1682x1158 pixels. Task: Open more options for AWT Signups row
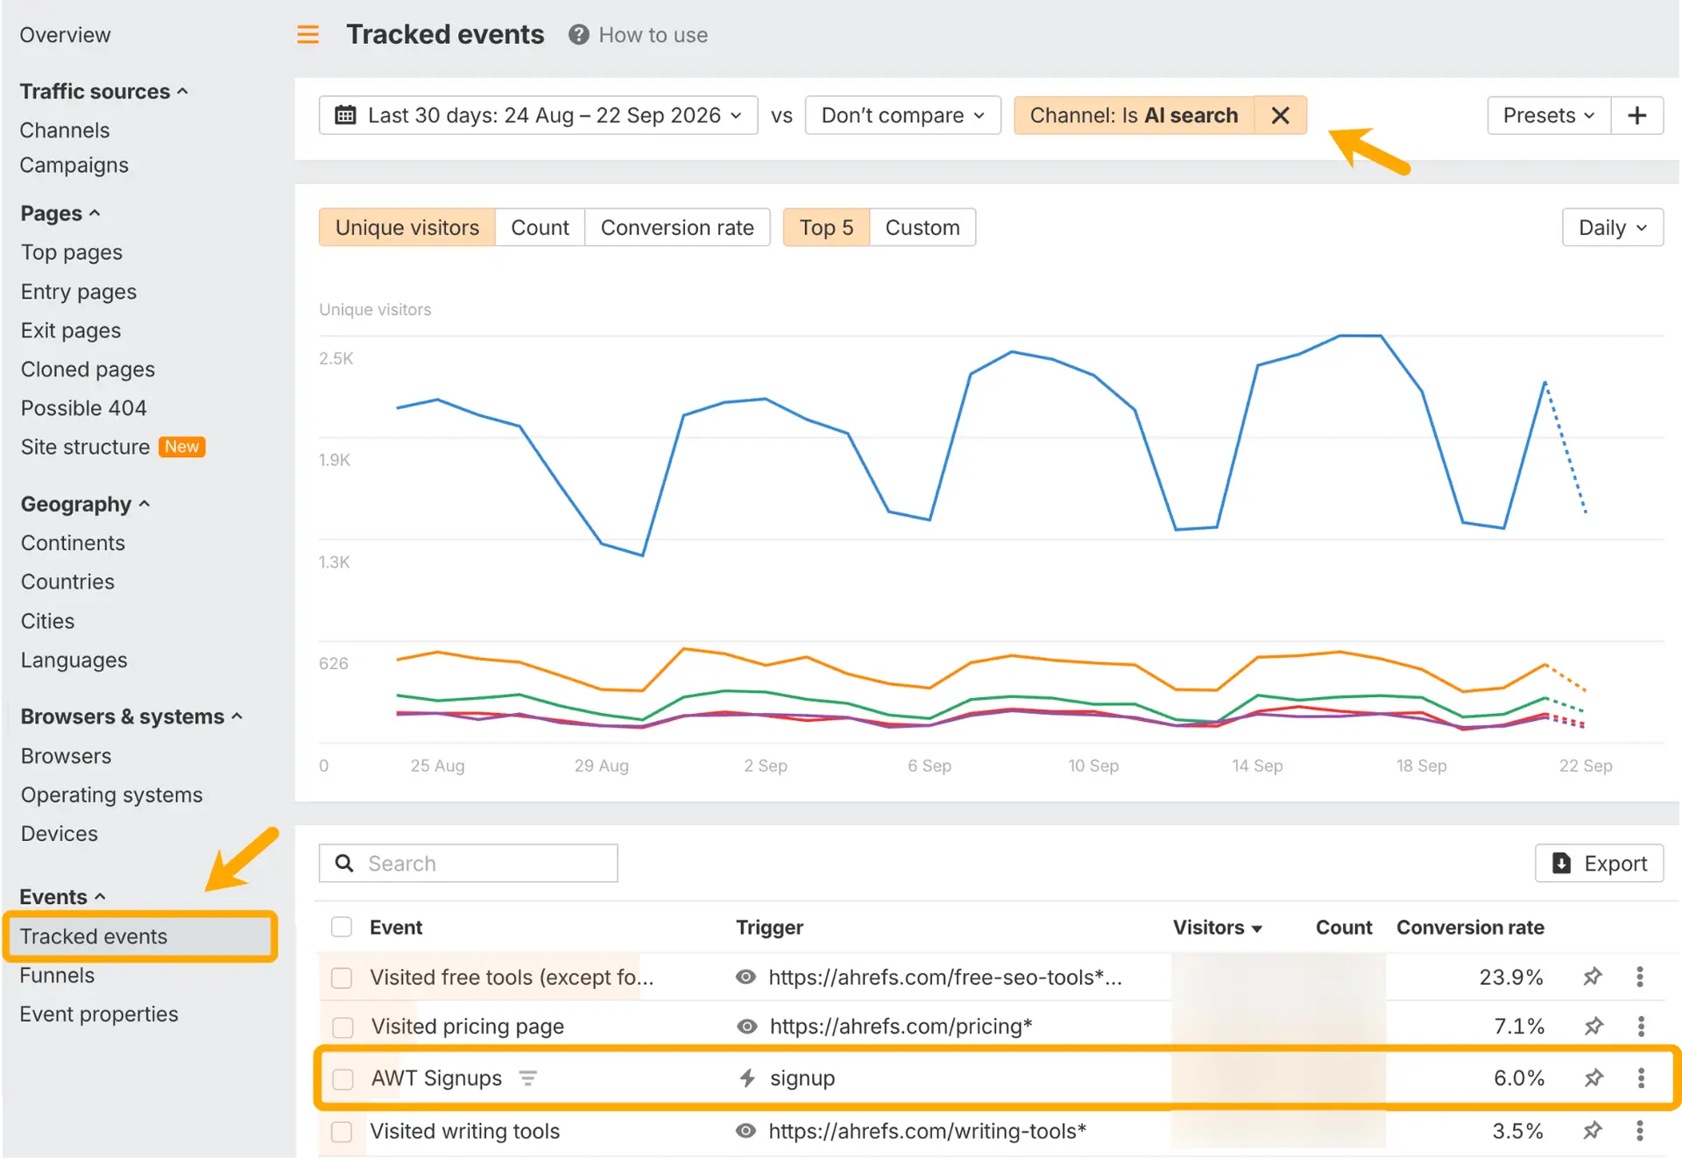(1641, 1077)
